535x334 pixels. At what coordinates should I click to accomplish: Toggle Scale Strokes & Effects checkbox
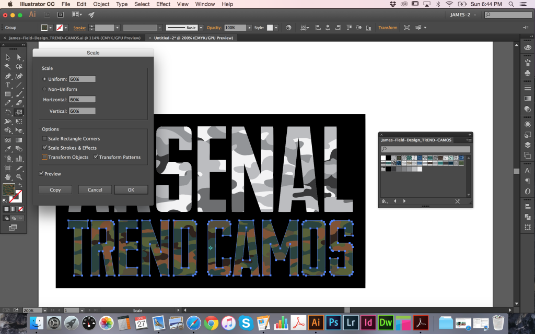point(44,148)
